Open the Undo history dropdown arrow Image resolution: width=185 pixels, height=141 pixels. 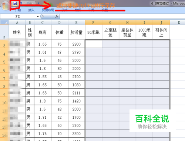point(24,3)
